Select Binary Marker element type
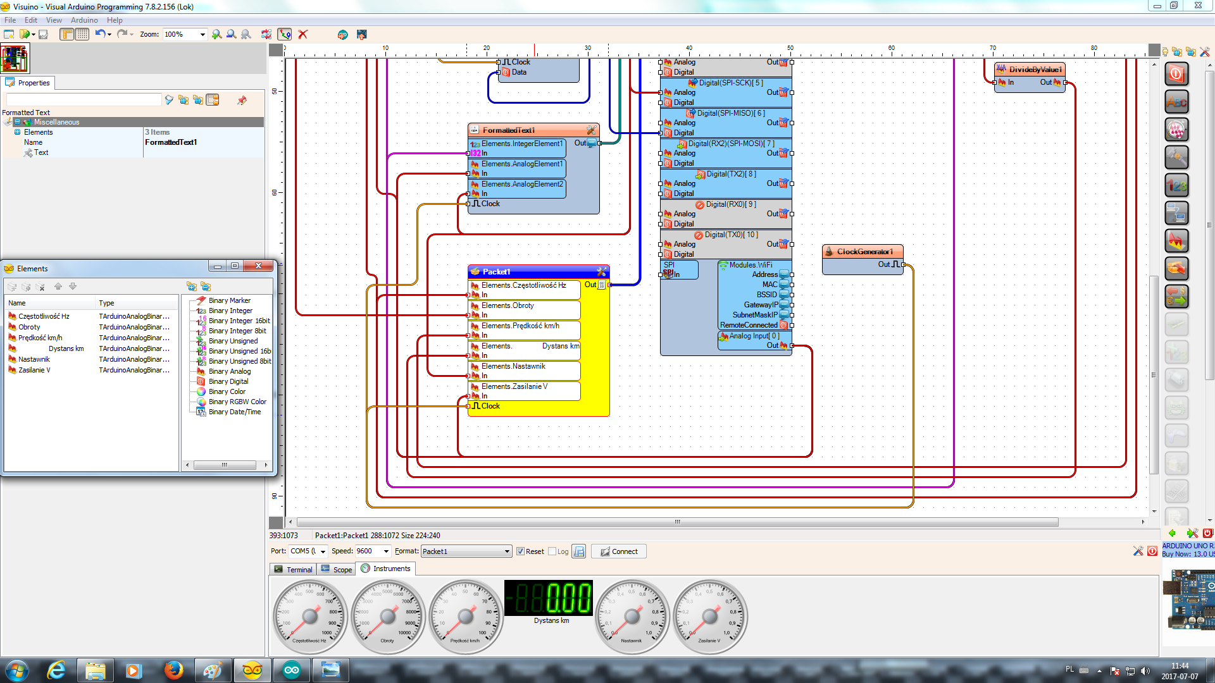Screen dimensions: 1215x683 tap(230, 300)
